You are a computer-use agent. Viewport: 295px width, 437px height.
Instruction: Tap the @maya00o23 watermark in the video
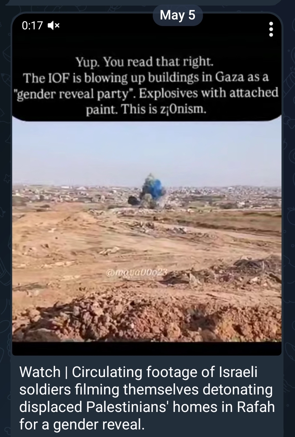coord(136,272)
